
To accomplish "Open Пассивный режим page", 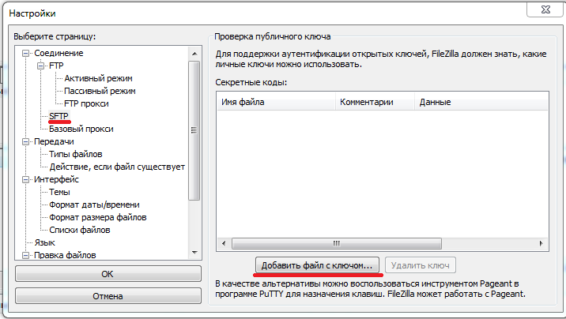I will point(100,92).
